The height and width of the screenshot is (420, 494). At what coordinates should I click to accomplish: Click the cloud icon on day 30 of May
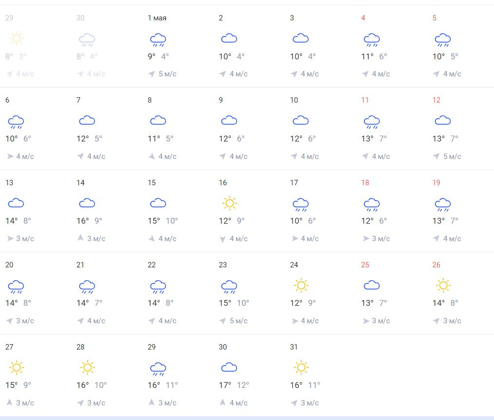(229, 367)
